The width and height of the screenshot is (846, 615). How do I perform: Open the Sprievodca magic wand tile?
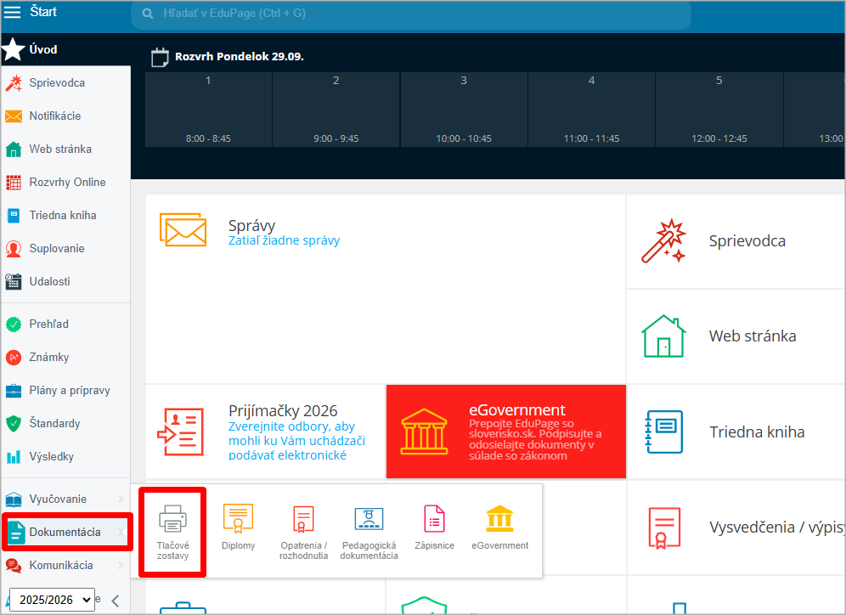coord(663,241)
